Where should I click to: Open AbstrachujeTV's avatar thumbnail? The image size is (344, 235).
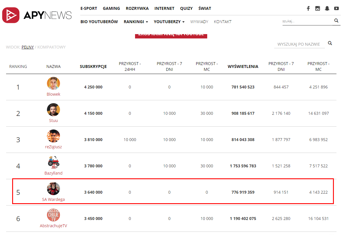(53, 215)
